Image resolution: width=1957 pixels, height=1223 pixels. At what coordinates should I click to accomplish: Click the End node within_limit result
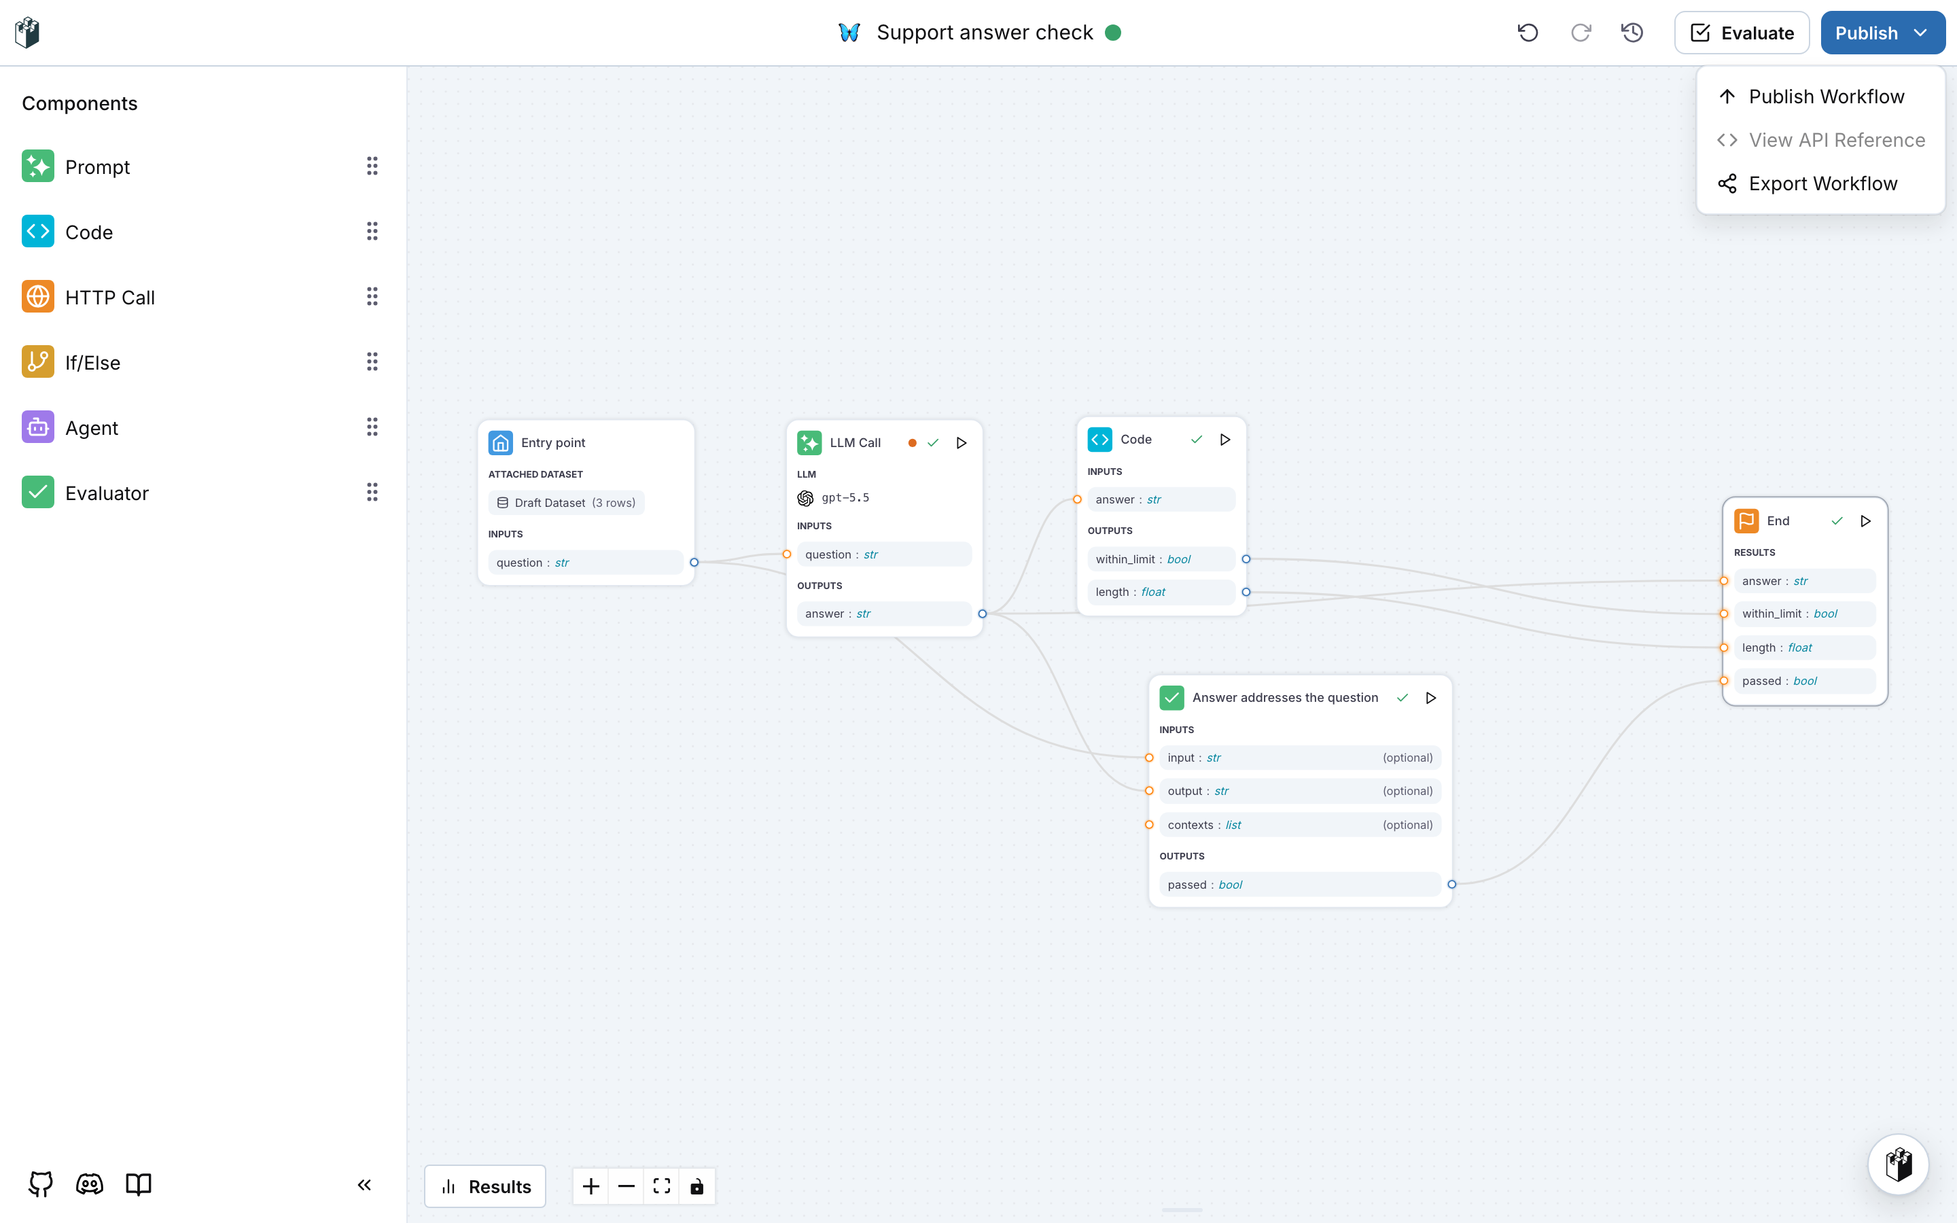pos(1805,614)
